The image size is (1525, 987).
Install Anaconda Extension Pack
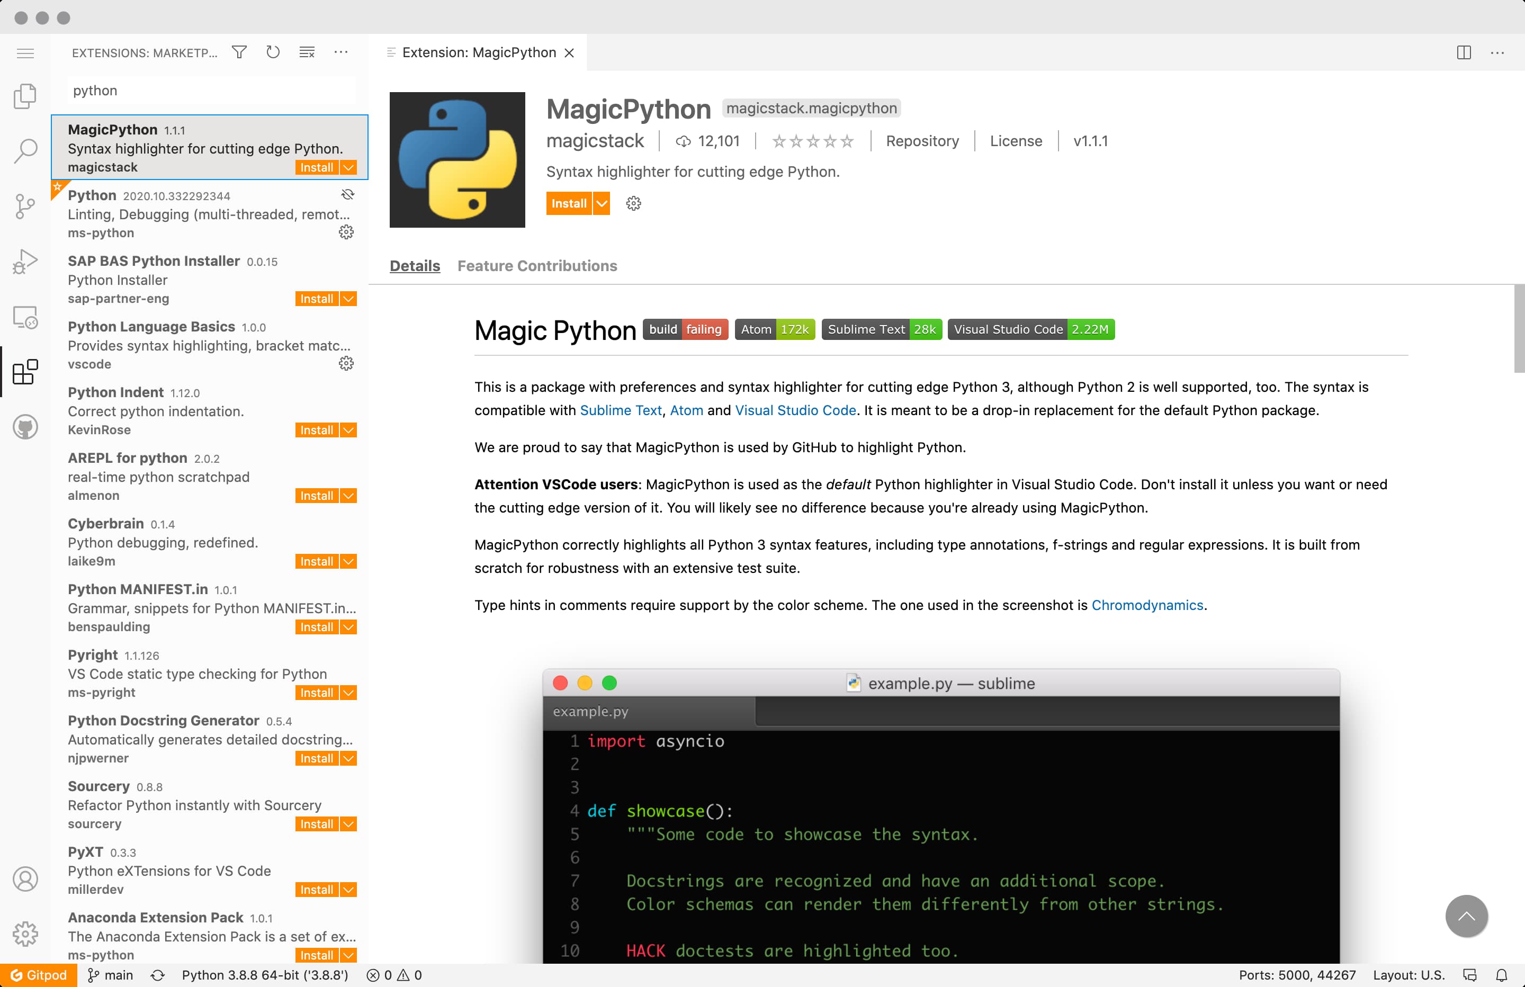317,956
